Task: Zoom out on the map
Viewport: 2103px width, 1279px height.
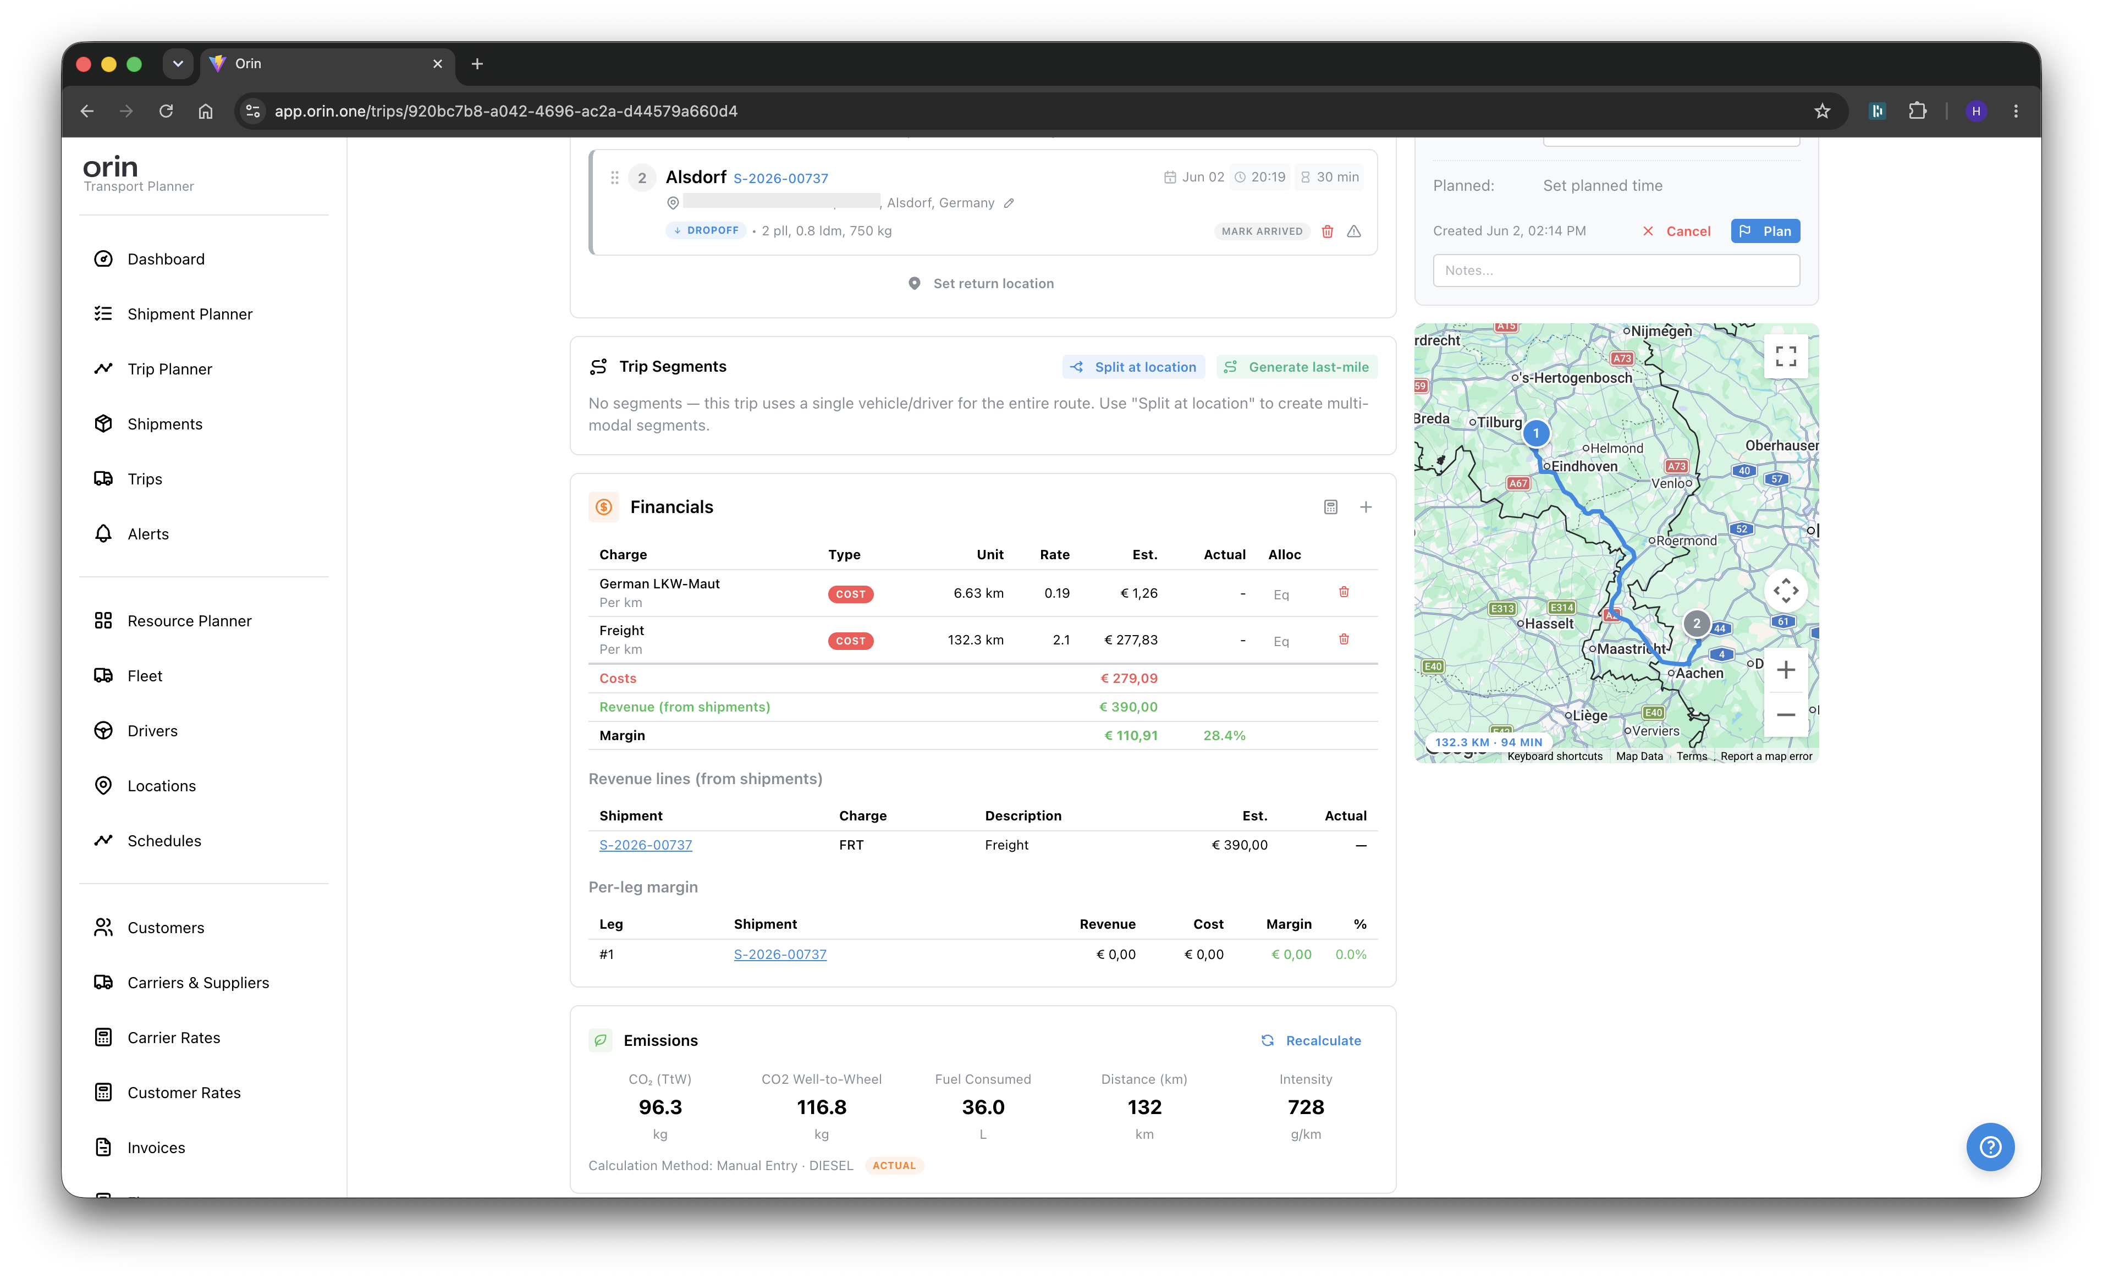Action: click(x=1786, y=714)
